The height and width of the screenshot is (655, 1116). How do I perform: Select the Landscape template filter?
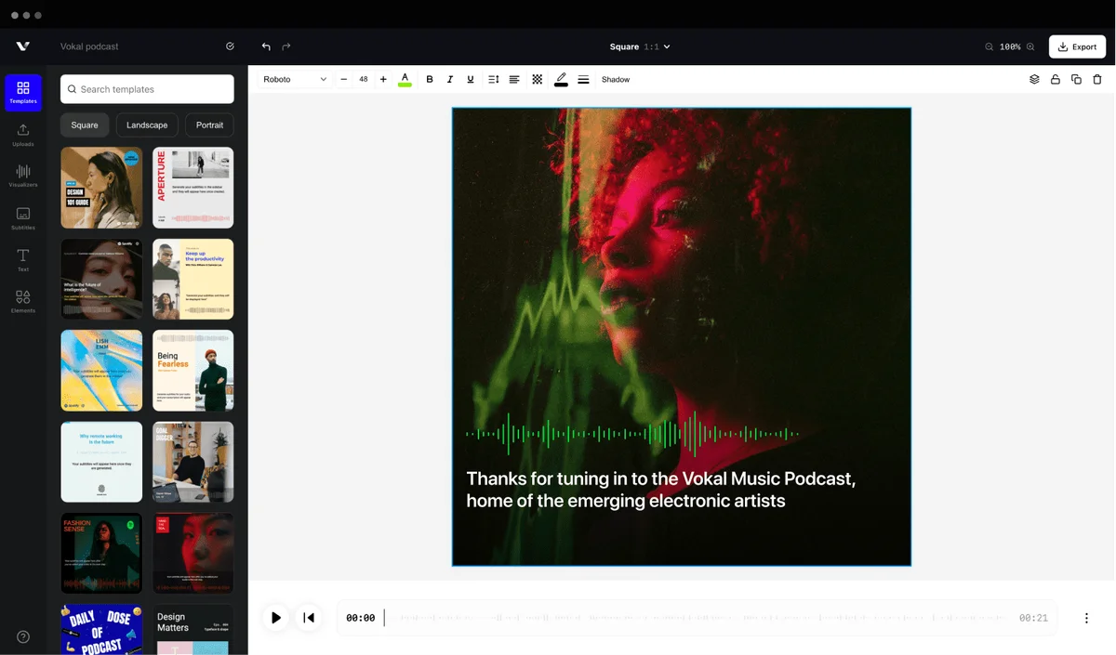coord(147,124)
